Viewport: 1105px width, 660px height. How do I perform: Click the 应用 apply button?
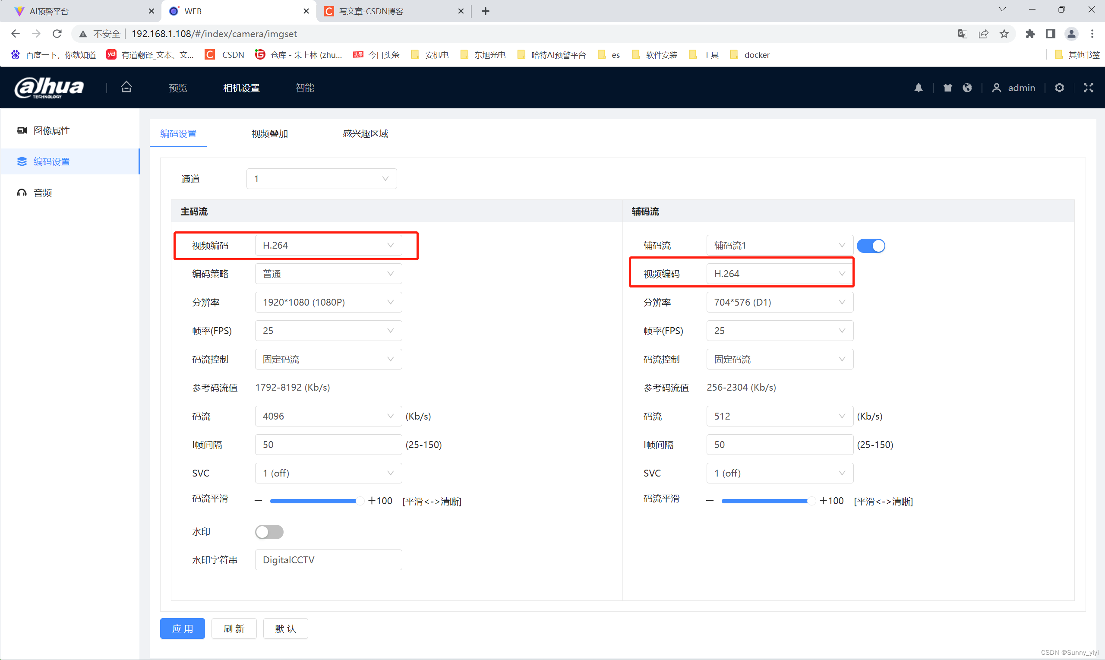182,628
